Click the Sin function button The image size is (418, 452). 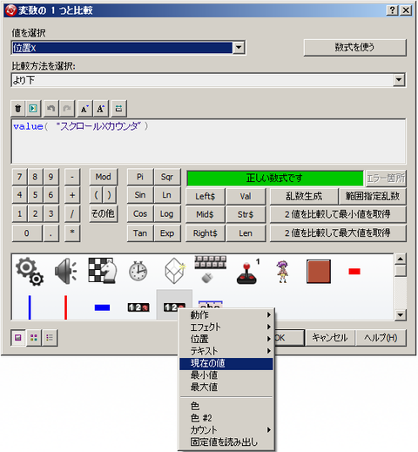140,195
